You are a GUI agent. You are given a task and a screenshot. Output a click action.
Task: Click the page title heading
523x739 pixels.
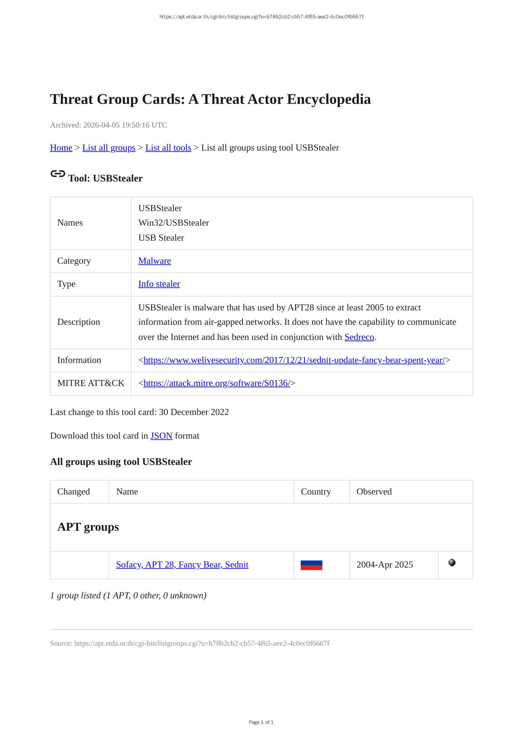210,99
